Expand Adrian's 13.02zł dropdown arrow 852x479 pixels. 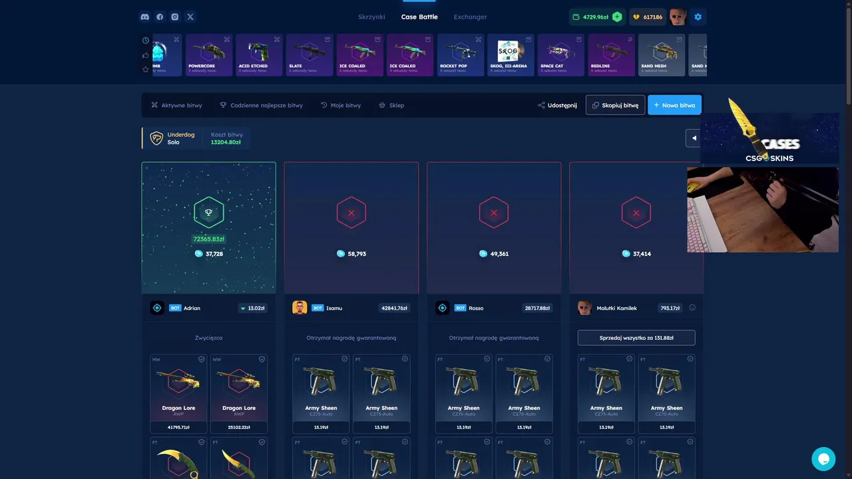242,308
